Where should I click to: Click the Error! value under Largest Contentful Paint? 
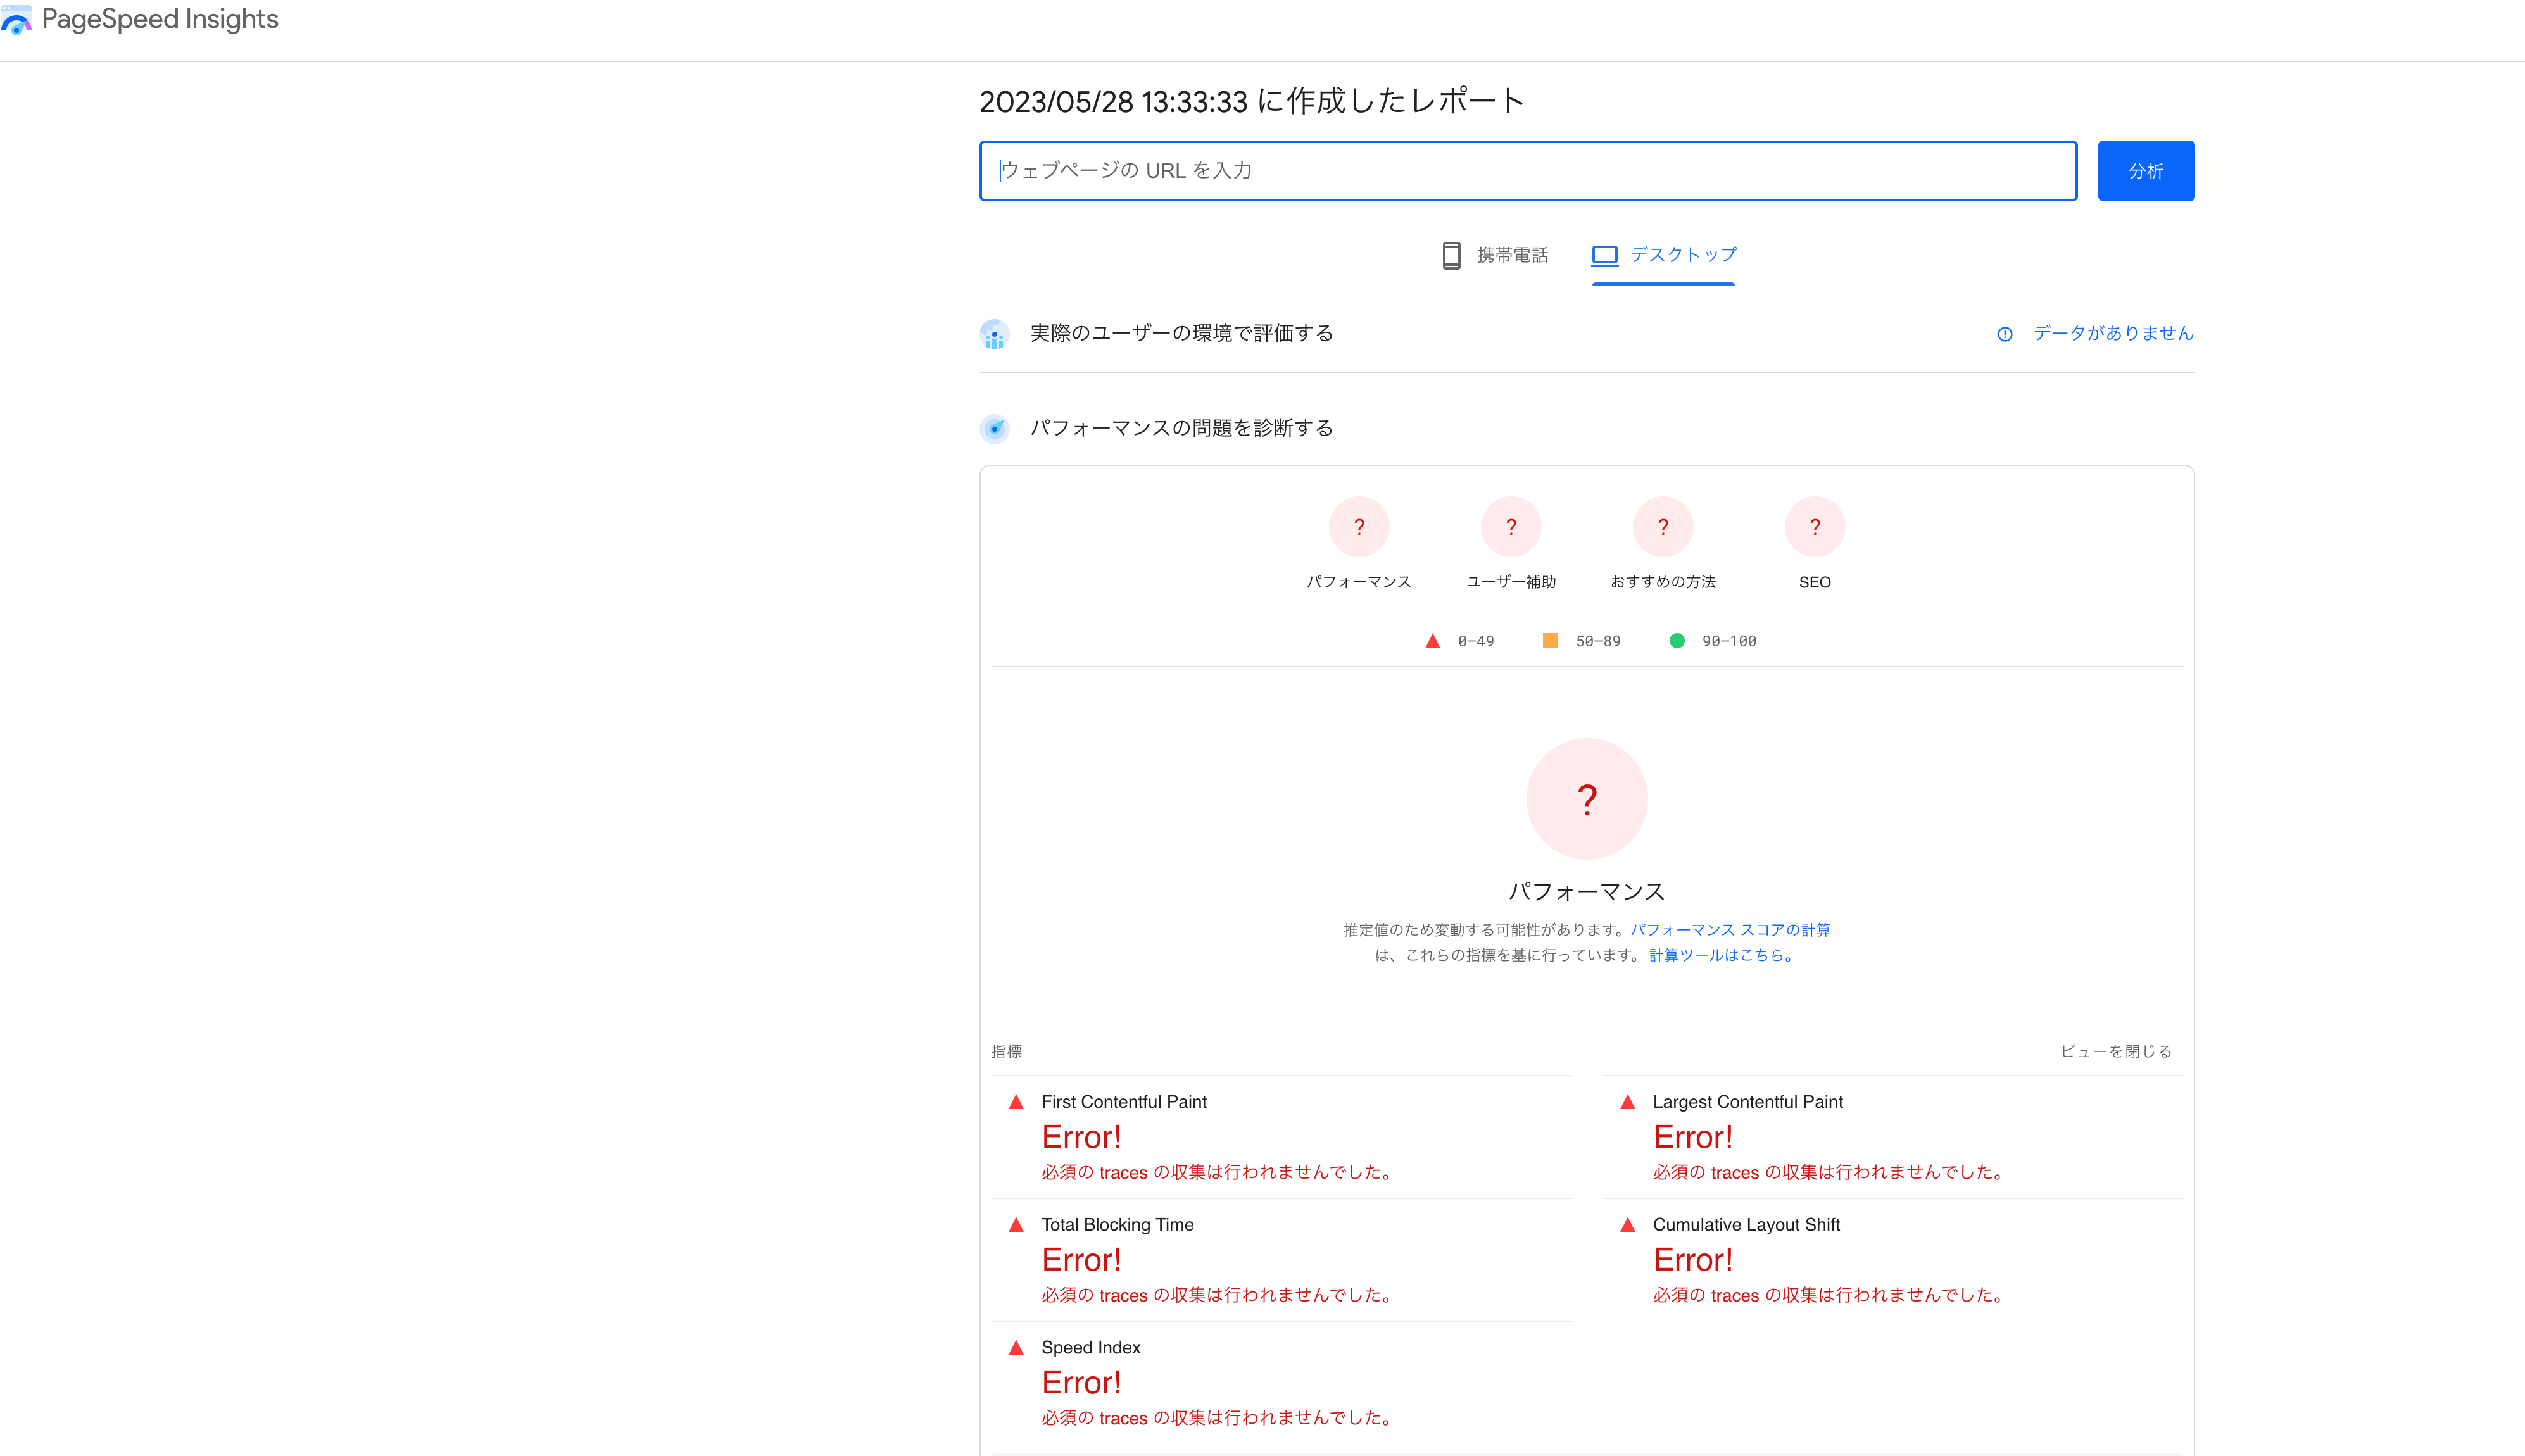pyautogui.click(x=1692, y=1137)
